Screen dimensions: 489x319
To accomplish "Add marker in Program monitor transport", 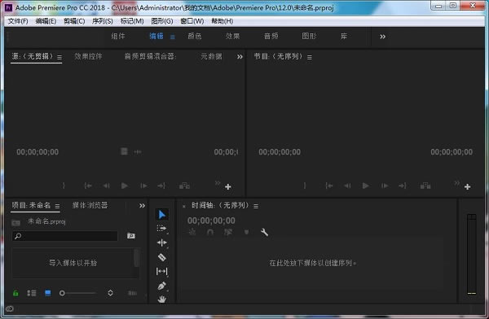I will tap(305, 186).
